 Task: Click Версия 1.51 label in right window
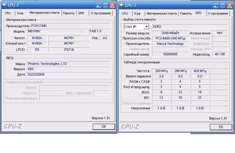pos(218,118)
